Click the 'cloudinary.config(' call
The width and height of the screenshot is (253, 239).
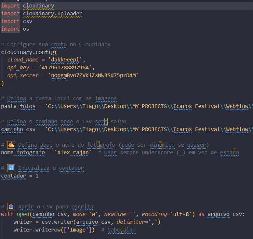tap(29, 52)
